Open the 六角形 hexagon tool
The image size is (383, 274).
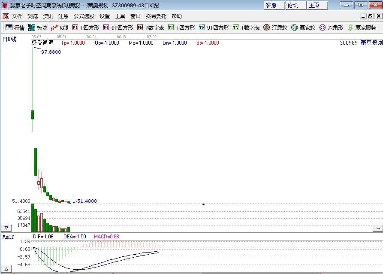click(331, 27)
